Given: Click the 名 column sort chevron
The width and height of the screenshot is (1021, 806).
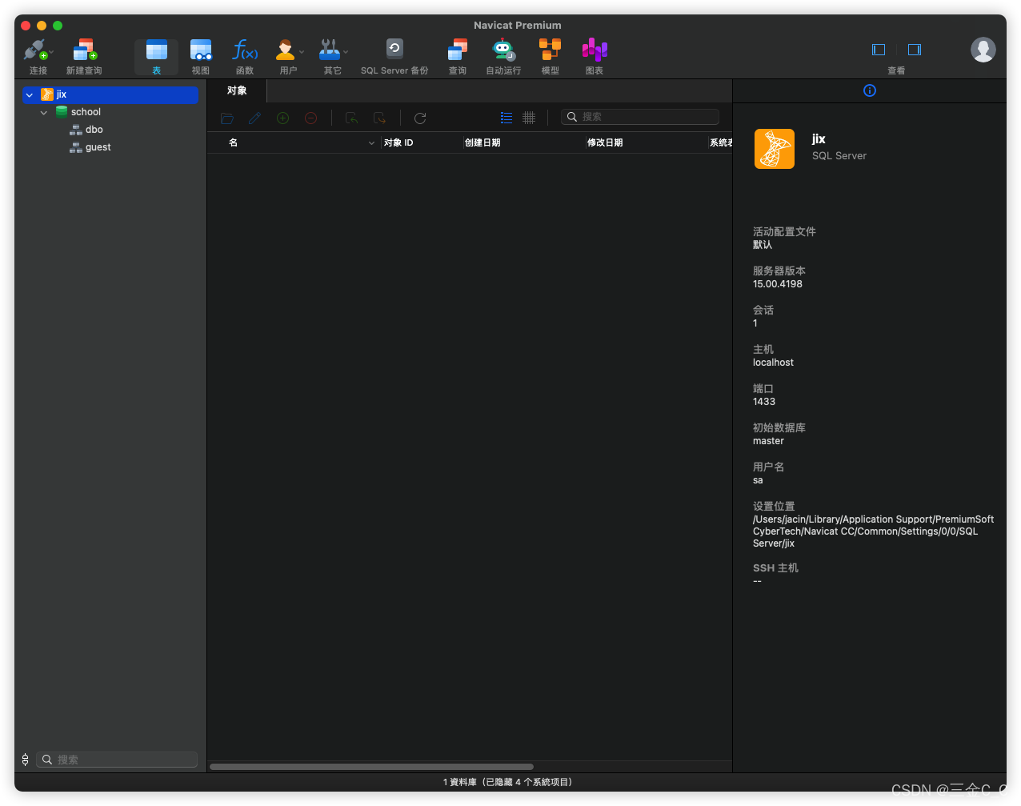Looking at the screenshot, I should pyautogui.click(x=371, y=143).
